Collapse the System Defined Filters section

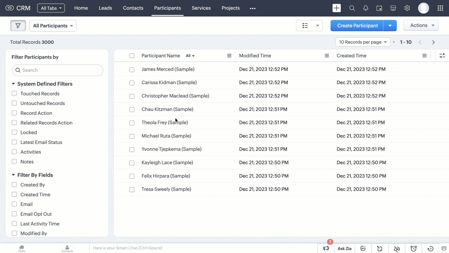click(13, 84)
